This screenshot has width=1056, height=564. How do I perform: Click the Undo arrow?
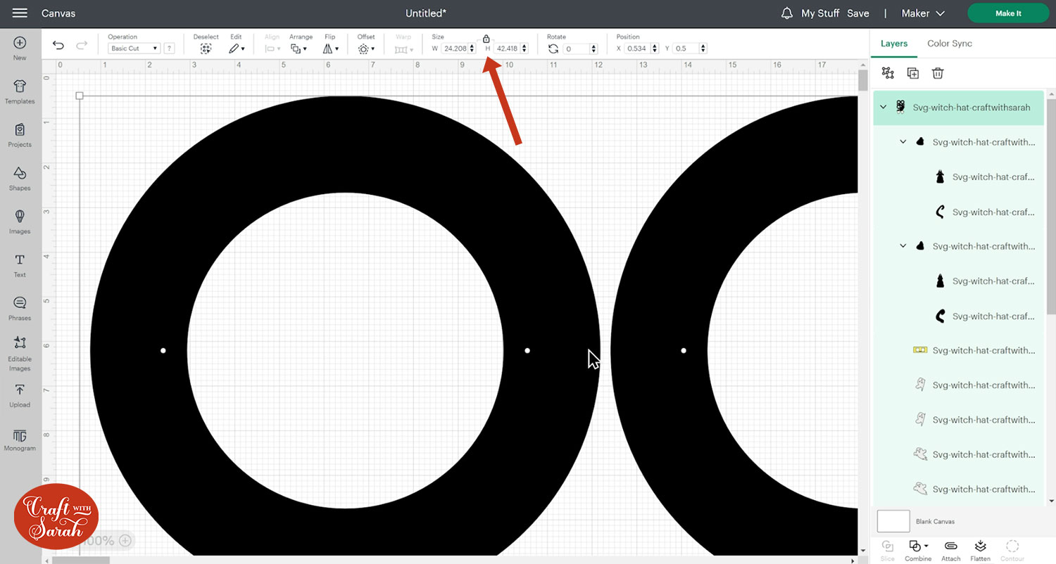[58, 46]
